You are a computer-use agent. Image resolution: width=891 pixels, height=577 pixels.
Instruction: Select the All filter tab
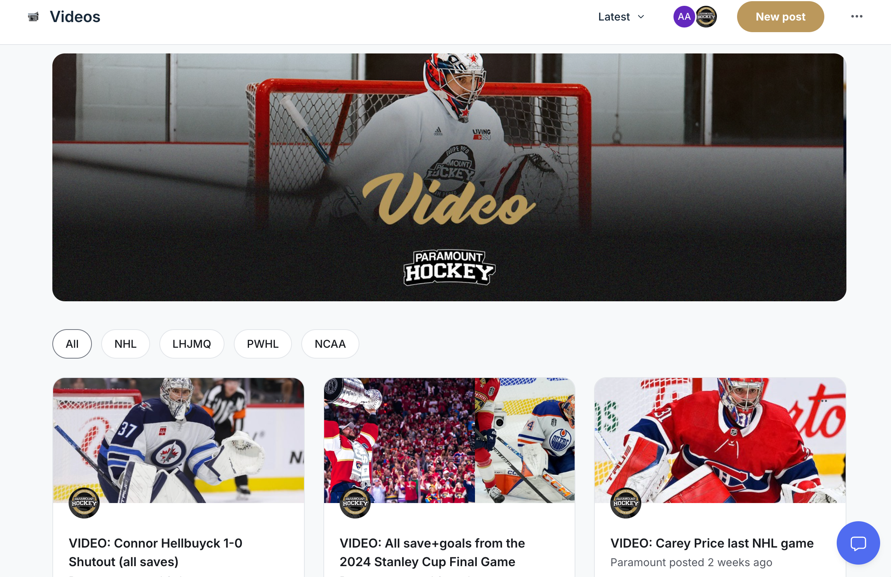point(72,344)
